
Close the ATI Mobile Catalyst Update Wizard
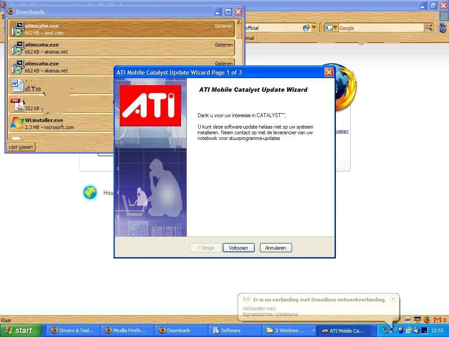pyautogui.click(x=329, y=72)
